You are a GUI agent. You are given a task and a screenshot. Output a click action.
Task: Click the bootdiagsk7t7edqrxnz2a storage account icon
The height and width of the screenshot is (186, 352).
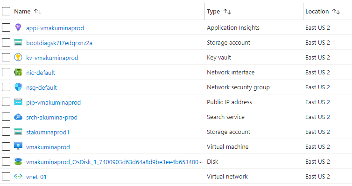click(18, 43)
